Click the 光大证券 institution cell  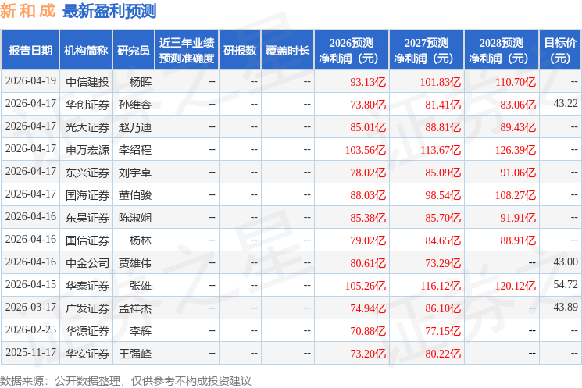[x=87, y=126]
